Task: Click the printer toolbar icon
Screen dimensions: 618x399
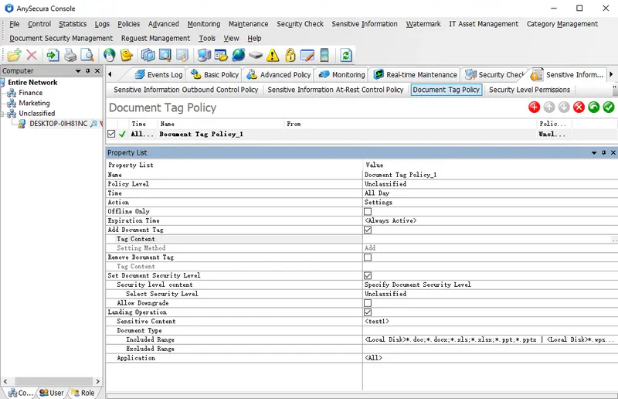Action: (x=70, y=55)
